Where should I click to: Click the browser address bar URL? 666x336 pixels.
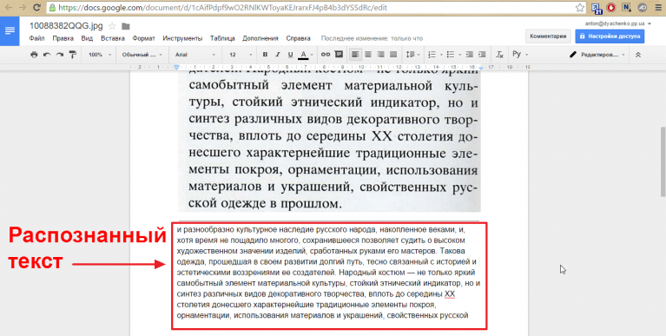pyautogui.click(x=222, y=8)
